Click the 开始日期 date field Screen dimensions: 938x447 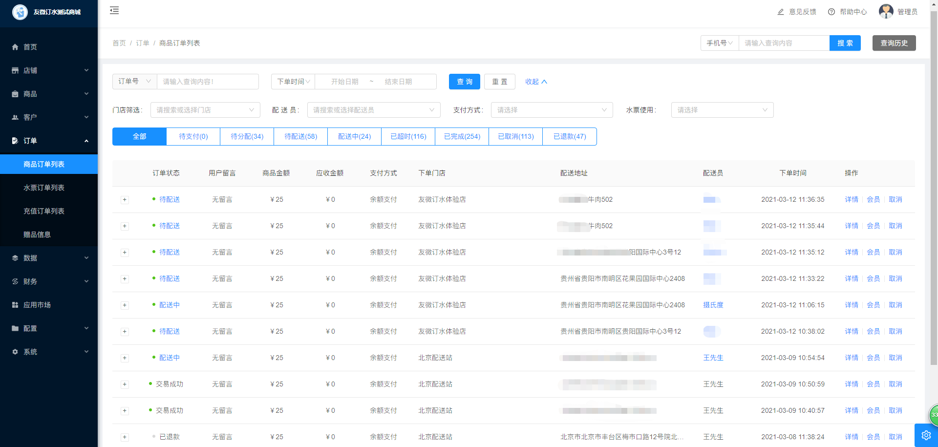345,82
